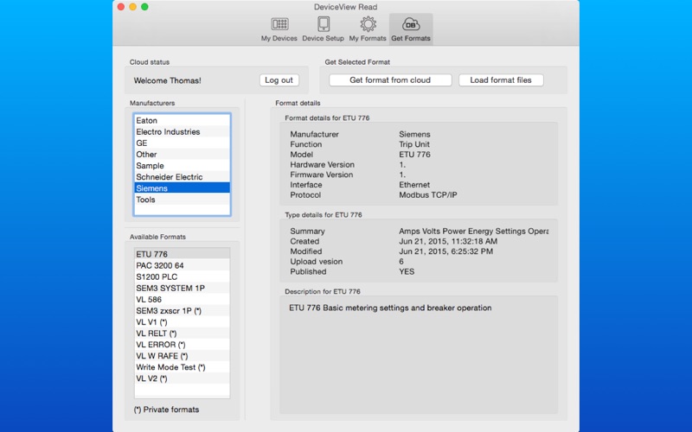Viewport: 692px width, 432px height.
Task: Open the My Devices toolbar icon
Action: [x=279, y=28]
